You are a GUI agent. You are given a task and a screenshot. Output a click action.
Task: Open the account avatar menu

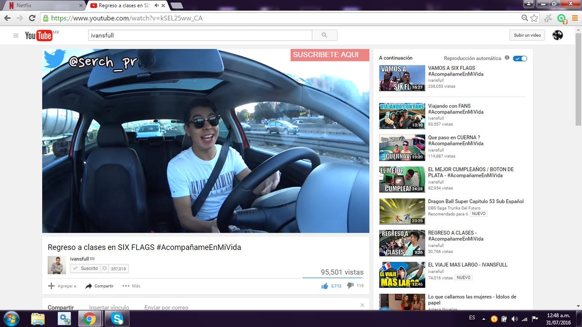(x=558, y=35)
